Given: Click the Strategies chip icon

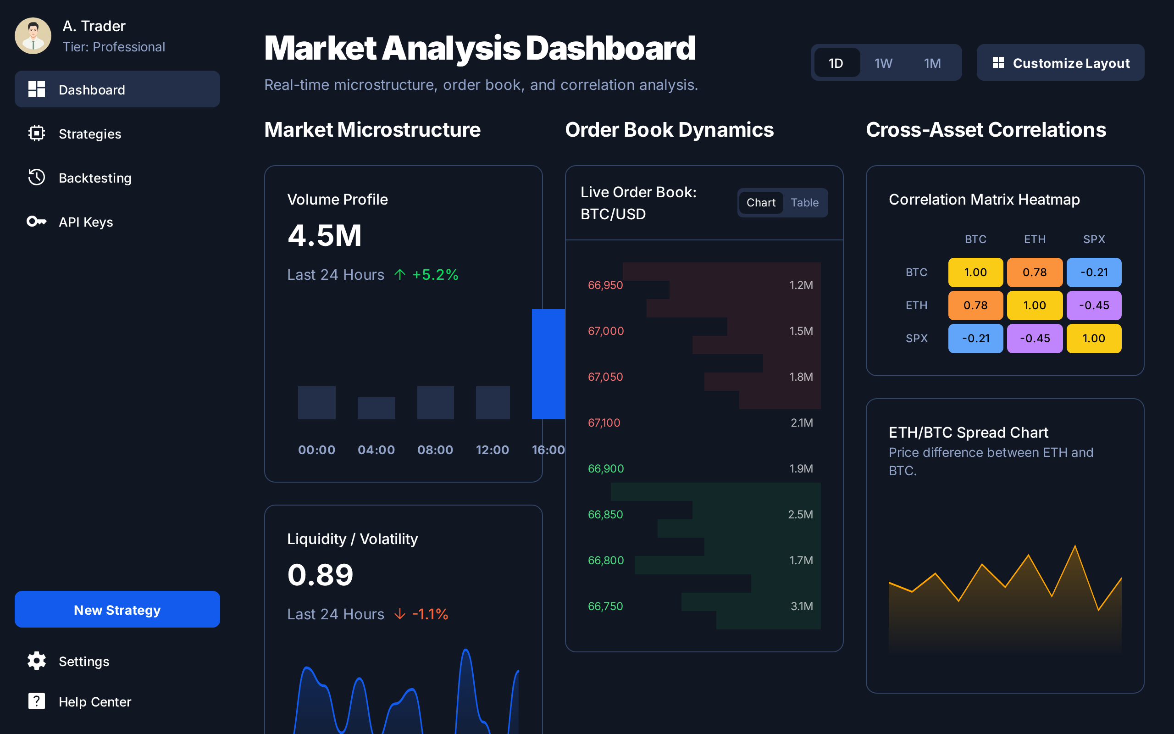Looking at the screenshot, I should pos(36,133).
